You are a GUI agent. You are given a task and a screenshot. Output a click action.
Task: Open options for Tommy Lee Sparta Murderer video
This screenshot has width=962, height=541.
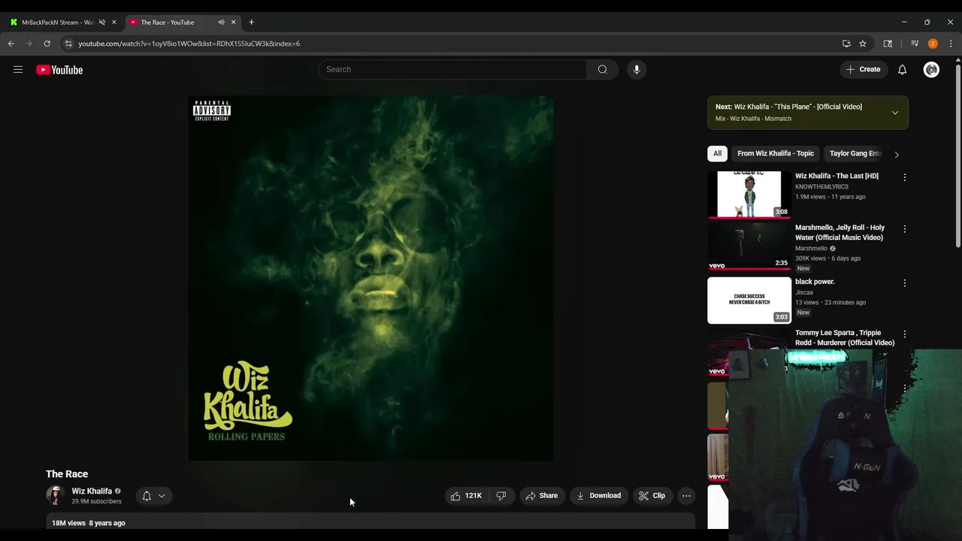[x=904, y=334]
